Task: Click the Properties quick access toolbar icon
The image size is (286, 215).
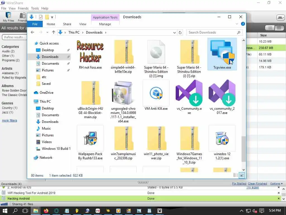Action: coord(41,17)
